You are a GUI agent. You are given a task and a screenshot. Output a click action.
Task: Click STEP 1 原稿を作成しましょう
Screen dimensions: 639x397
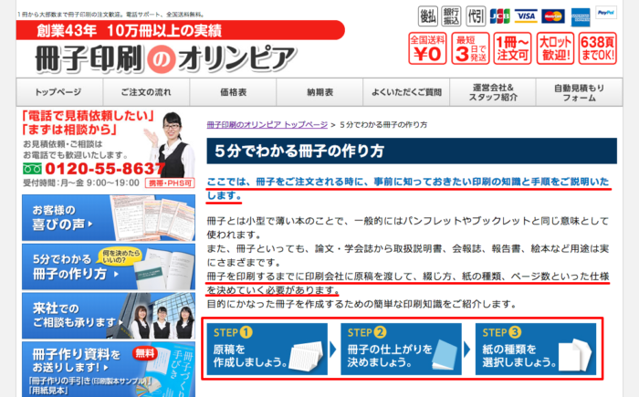(267, 349)
